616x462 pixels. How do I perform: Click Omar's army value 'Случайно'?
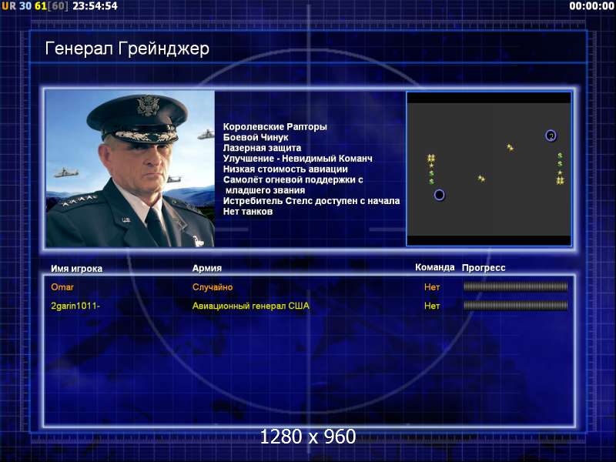(x=213, y=287)
